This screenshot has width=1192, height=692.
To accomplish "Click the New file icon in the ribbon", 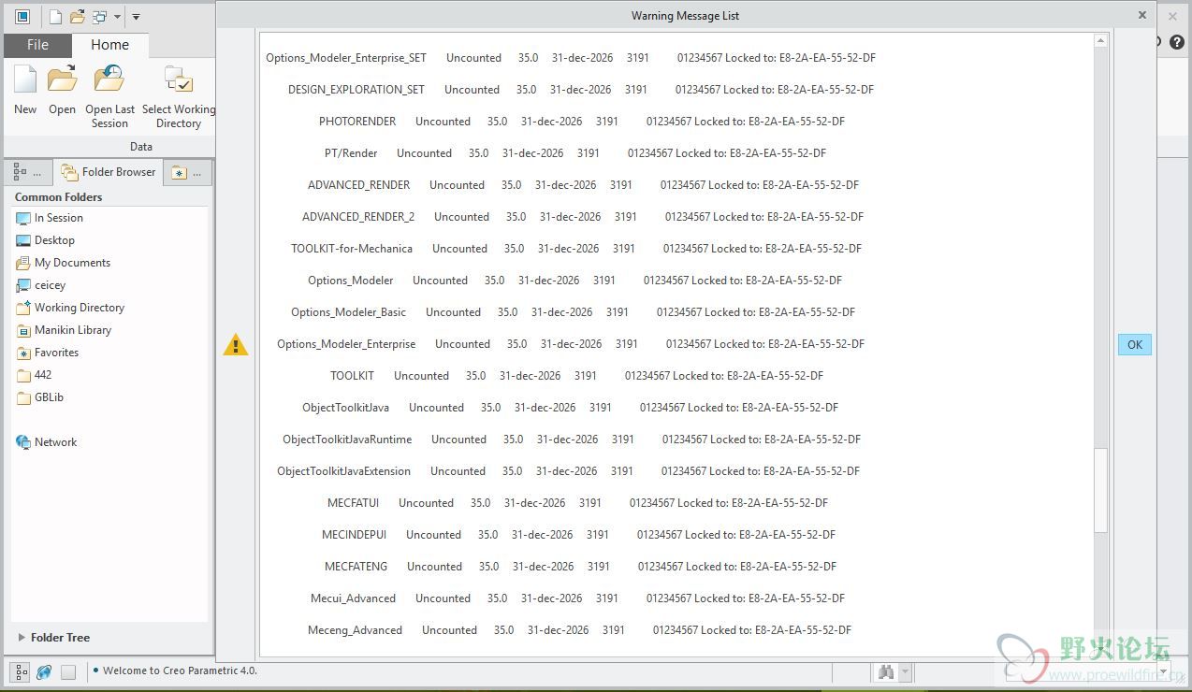I will point(25,79).
